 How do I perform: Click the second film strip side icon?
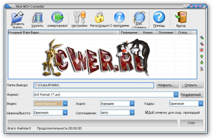pos(202,44)
